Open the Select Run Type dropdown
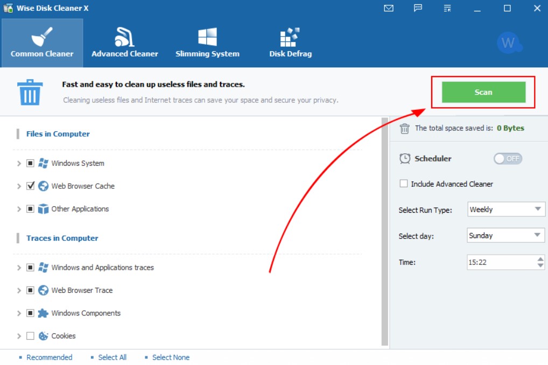548x365 pixels. click(505, 209)
